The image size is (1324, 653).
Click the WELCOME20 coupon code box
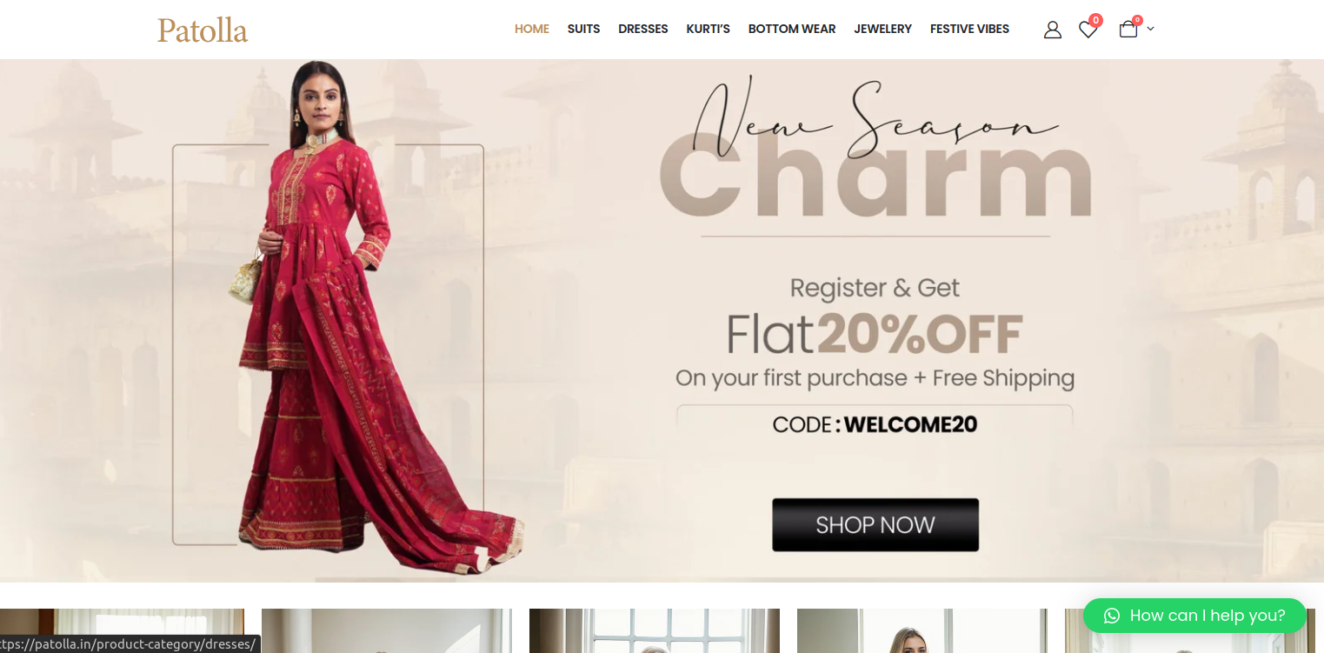point(875,424)
